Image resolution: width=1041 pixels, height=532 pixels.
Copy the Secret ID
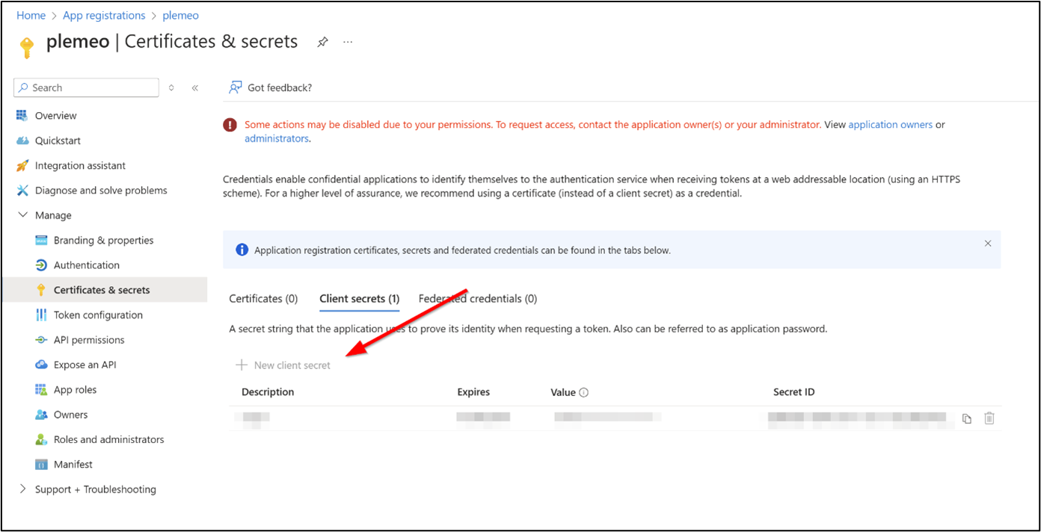pyautogui.click(x=966, y=418)
